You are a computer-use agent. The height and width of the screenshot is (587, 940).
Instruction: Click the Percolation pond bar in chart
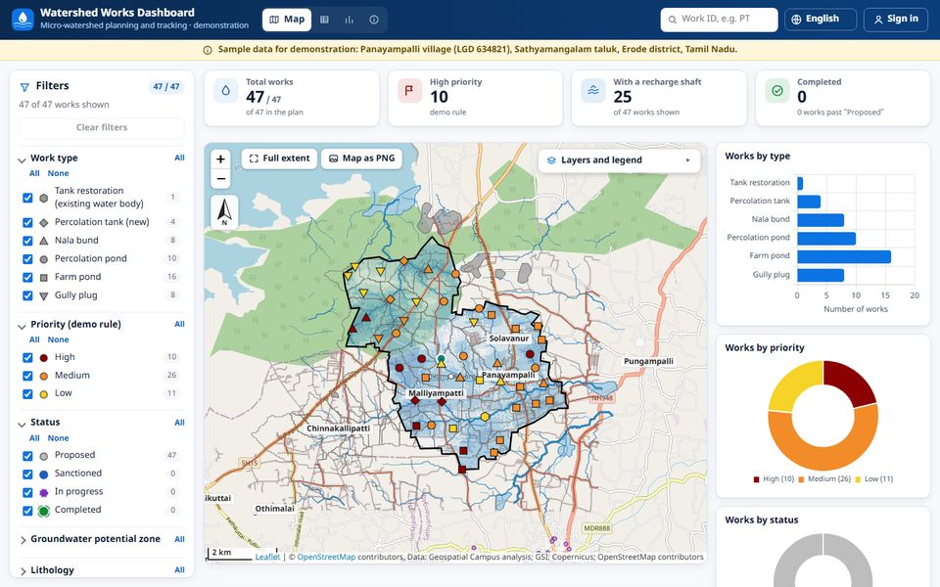tap(826, 239)
